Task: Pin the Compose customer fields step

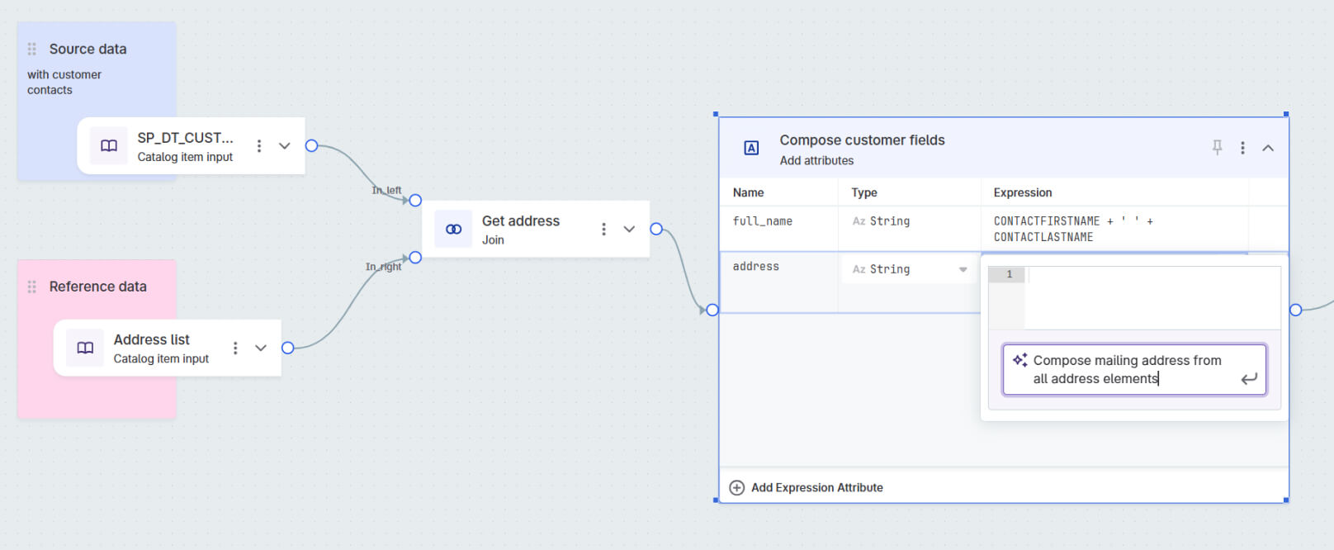Action: (x=1217, y=148)
